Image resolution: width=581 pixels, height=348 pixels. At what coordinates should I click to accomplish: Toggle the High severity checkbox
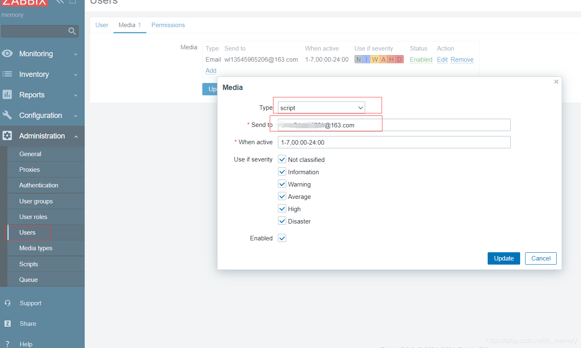282,209
